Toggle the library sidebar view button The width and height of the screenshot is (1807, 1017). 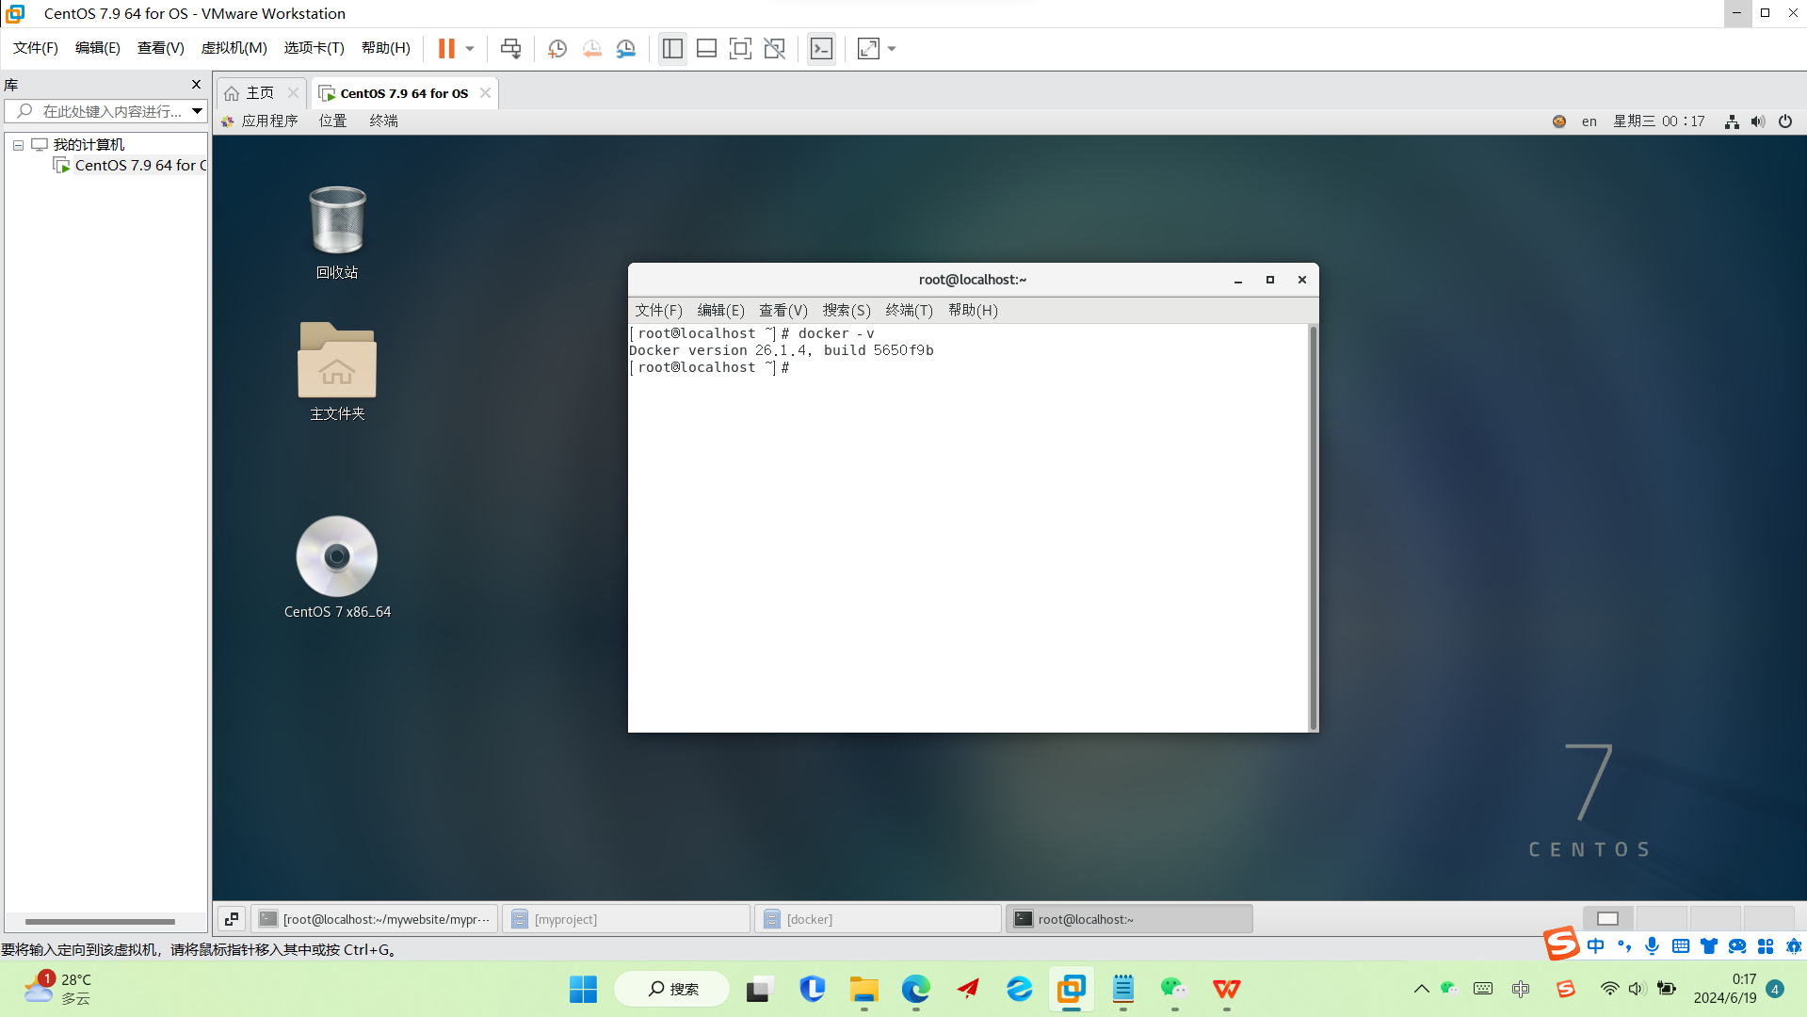[x=672, y=48]
